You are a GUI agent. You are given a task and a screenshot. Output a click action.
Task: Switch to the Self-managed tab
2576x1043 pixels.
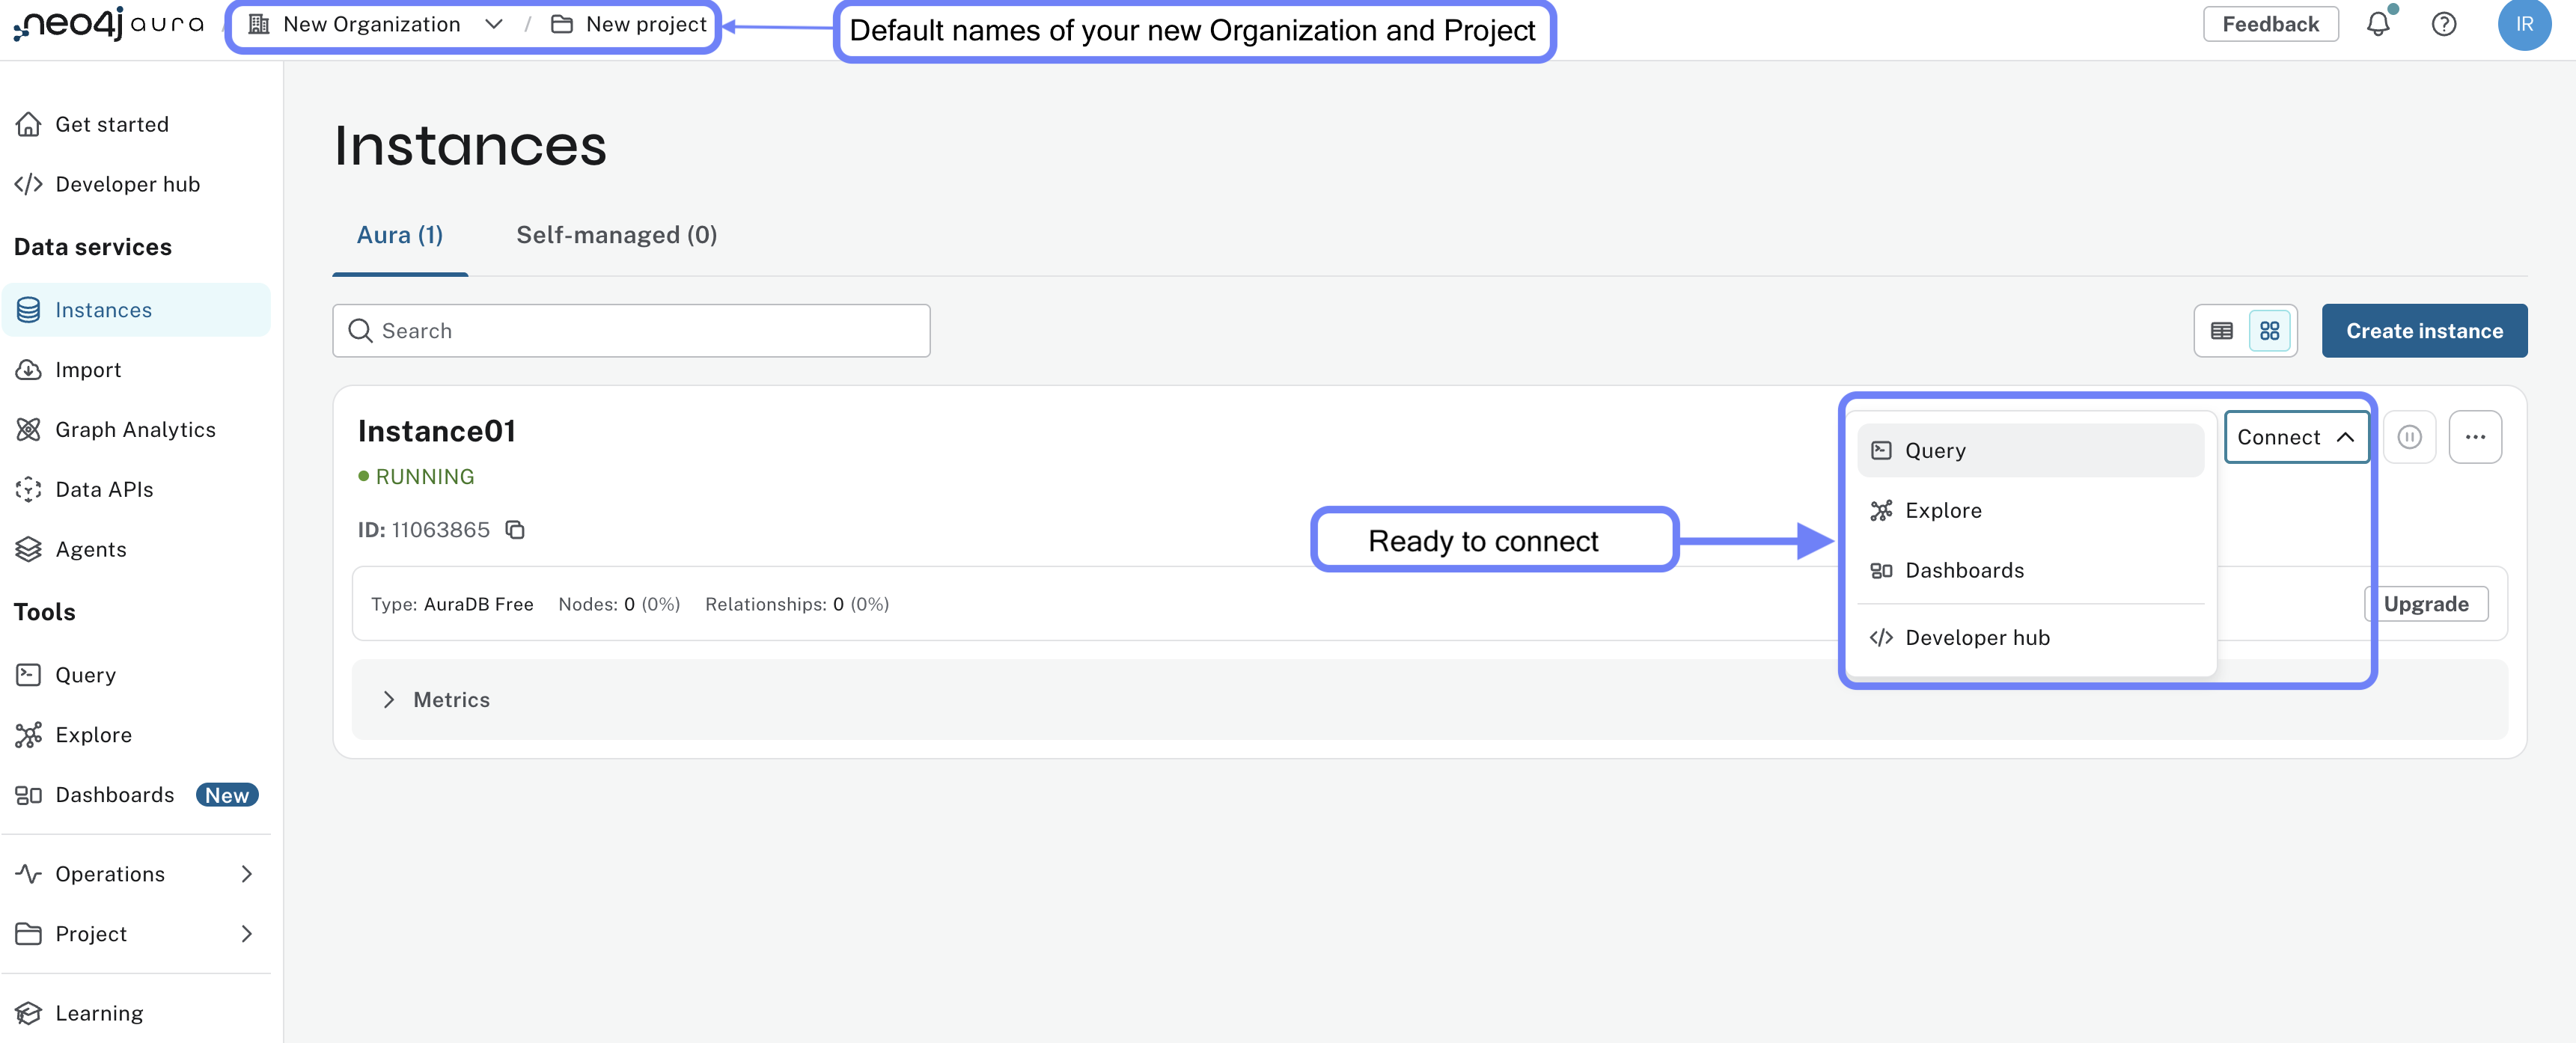616,234
